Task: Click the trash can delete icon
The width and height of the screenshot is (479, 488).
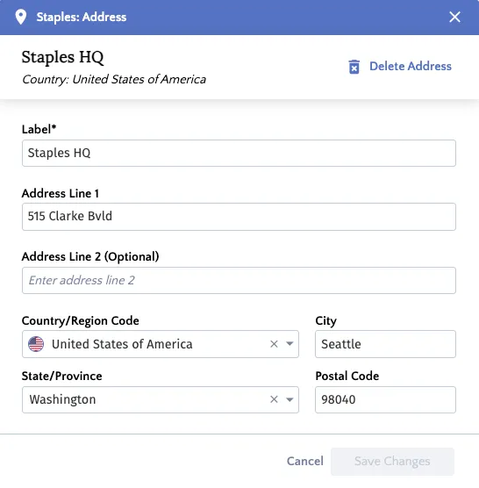Action: click(x=354, y=67)
